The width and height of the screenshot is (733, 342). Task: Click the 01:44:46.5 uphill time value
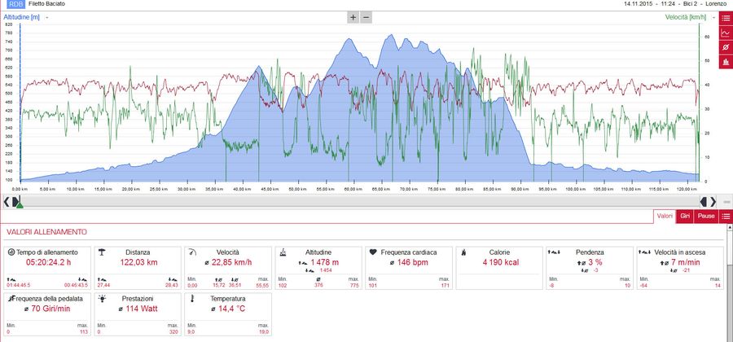[x=18, y=285]
